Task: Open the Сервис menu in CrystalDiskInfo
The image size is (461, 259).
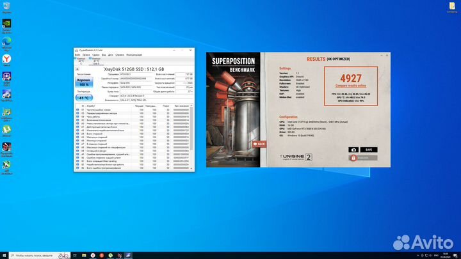Action: [96, 55]
